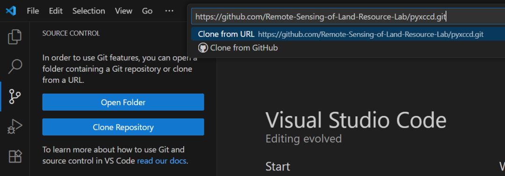Open the Run and Debug icon

[15, 127]
